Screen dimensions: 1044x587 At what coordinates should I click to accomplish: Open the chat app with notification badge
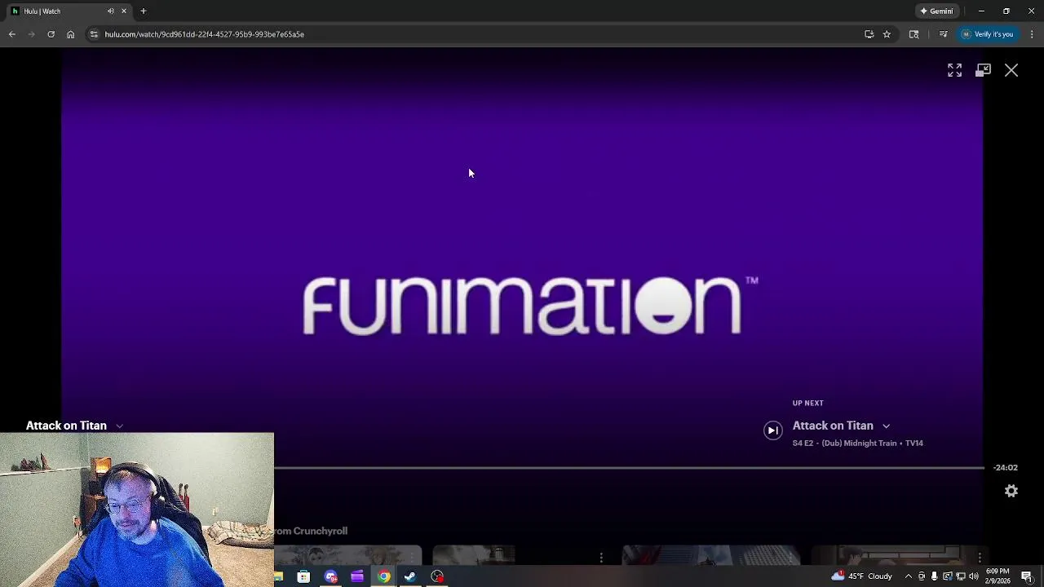click(x=330, y=576)
